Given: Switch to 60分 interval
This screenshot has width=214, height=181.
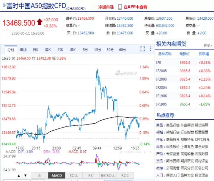Looking at the screenshot, I should pos(122,50).
